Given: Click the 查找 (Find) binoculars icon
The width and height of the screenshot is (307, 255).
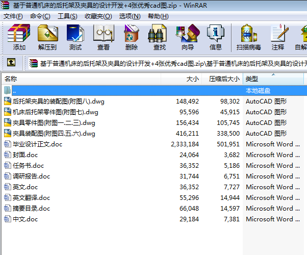Looking at the screenshot, I should (157, 33).
